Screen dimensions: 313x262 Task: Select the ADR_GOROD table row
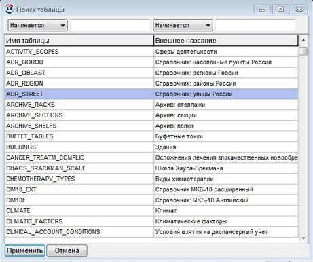click(151, 62)
